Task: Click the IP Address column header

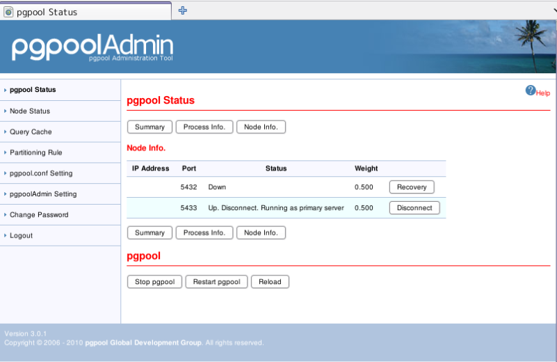Action: [151, 168]
